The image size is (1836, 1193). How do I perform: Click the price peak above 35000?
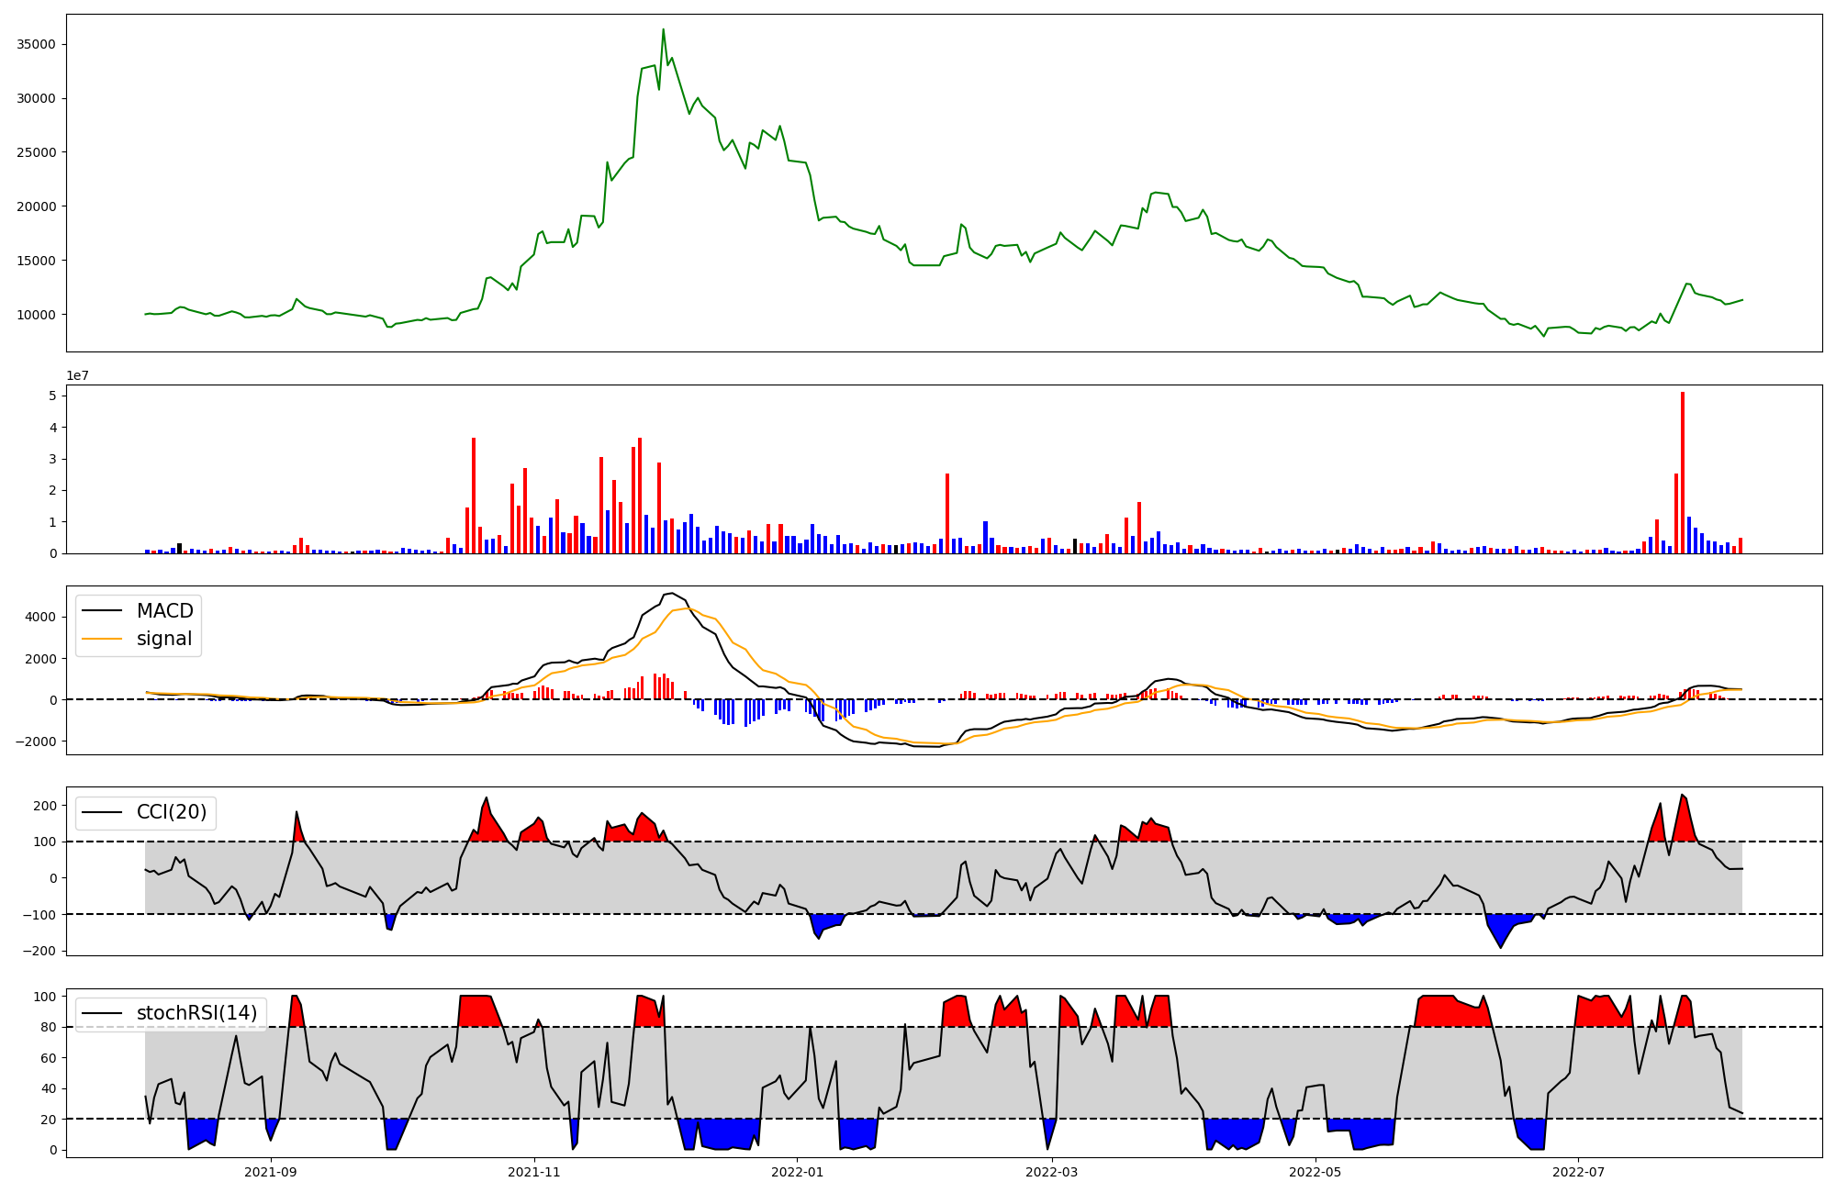663,30
